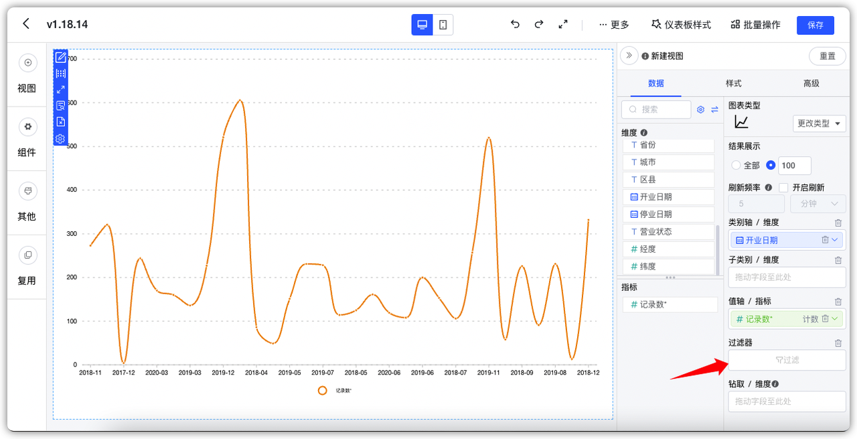Switch to desktop layout preview
Viewport: 857px width, 439px height.
422,25
